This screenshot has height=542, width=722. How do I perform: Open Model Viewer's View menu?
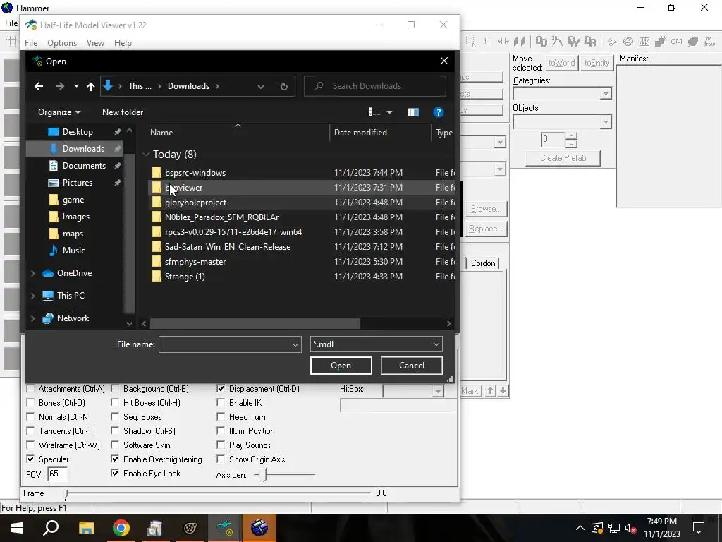pos(95,43)
